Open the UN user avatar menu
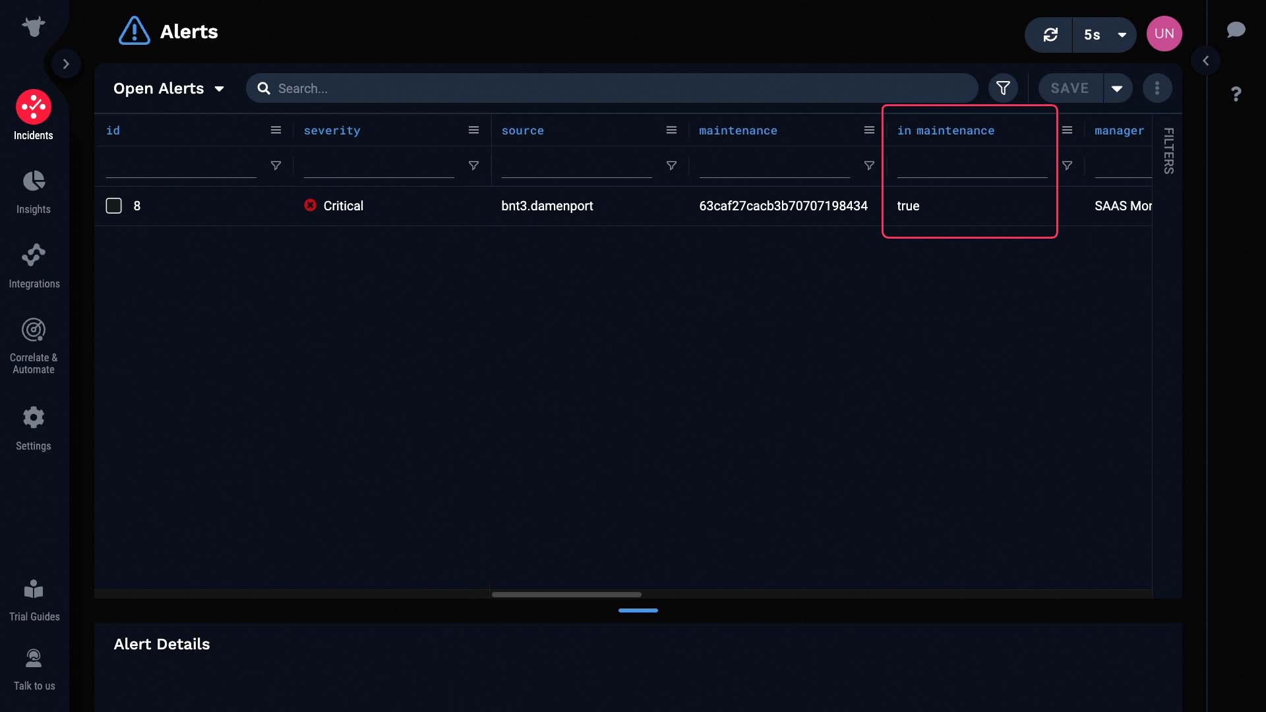This screenshot has width=1266, height=712. [1164, 34]
